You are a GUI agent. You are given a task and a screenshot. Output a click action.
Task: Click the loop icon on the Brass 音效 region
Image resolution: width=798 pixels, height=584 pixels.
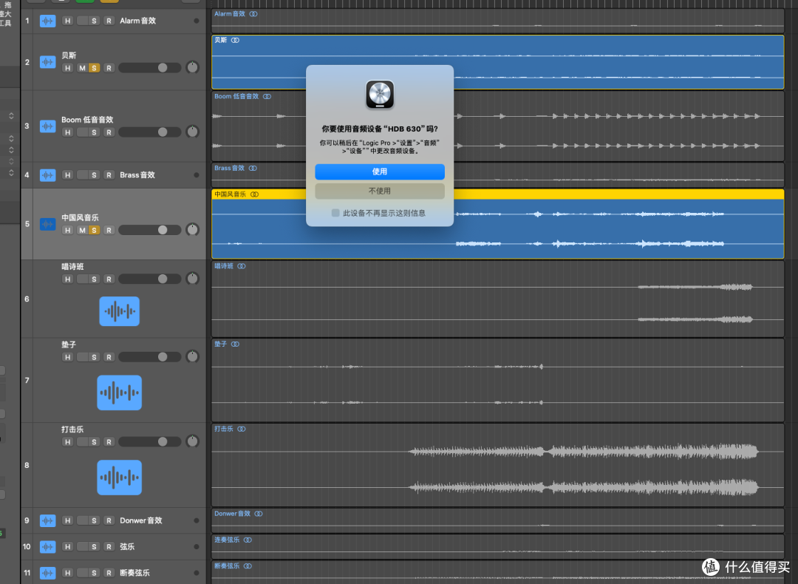253,168
